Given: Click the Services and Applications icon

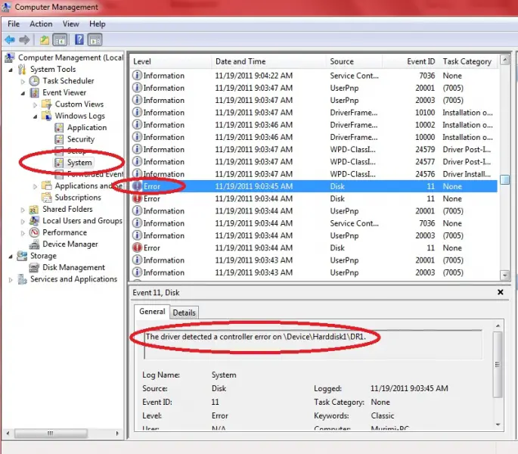Looking at the screenshot, I should pos(22,279).
